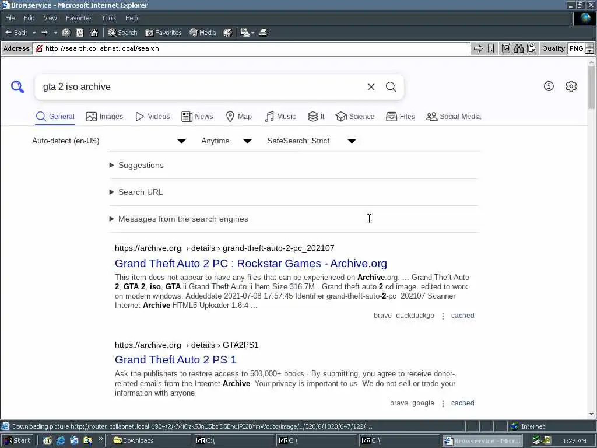597x448 pixels.
Task: Click the binoculars find icon
Action: coord(518,48)
